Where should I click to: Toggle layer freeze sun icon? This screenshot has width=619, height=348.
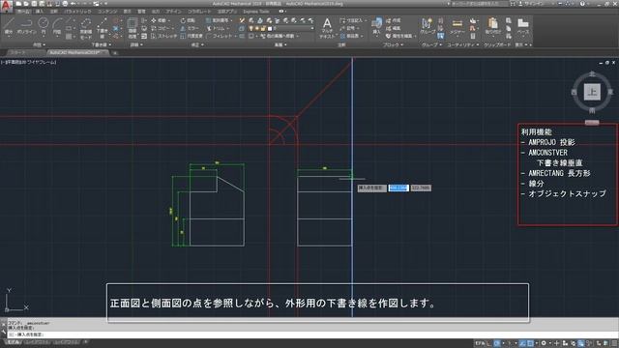(257, 28)
